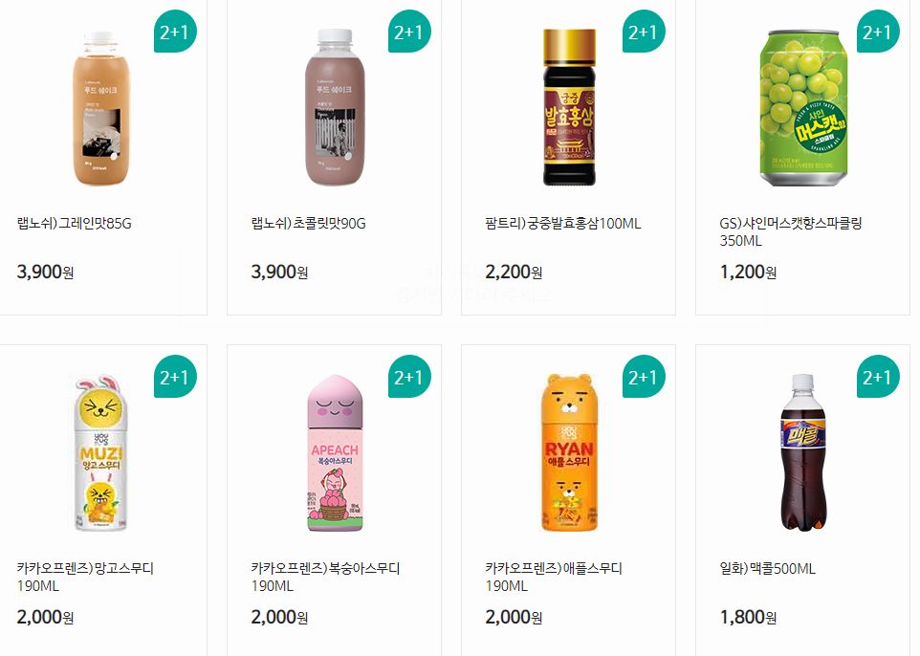Click the 2+1 badge on 복숭아스무디
The image size is (920, 656).
pos(409,376)
